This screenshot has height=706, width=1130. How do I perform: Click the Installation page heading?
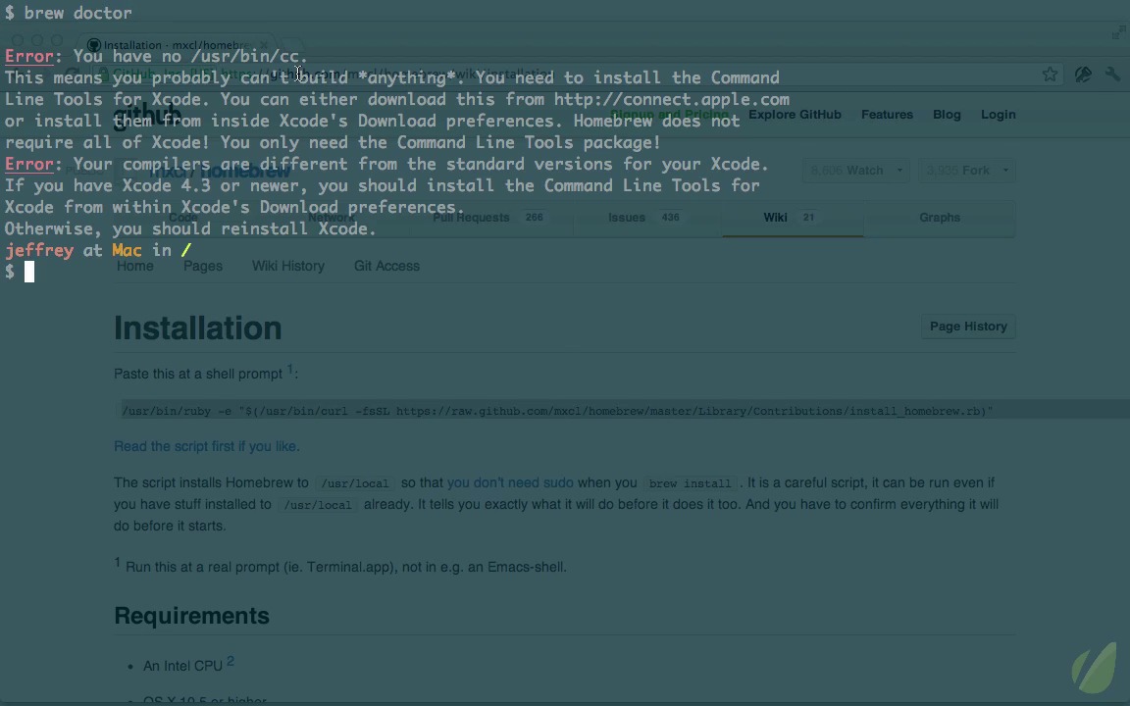197,328
